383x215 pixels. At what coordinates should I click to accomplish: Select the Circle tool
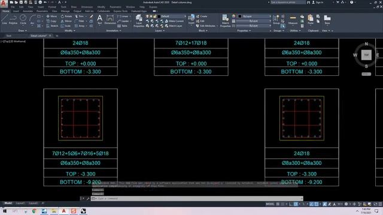coord(23,19)
